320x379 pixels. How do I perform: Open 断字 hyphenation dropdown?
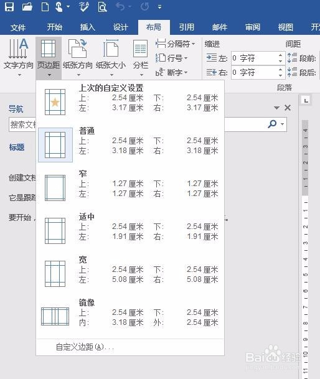(171, 72)
